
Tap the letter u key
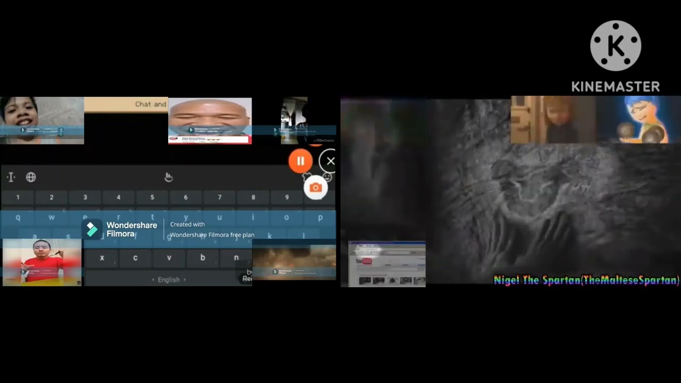220,217
